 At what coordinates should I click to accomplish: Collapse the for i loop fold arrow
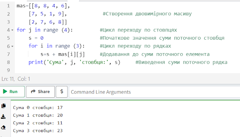pos(12,46)
